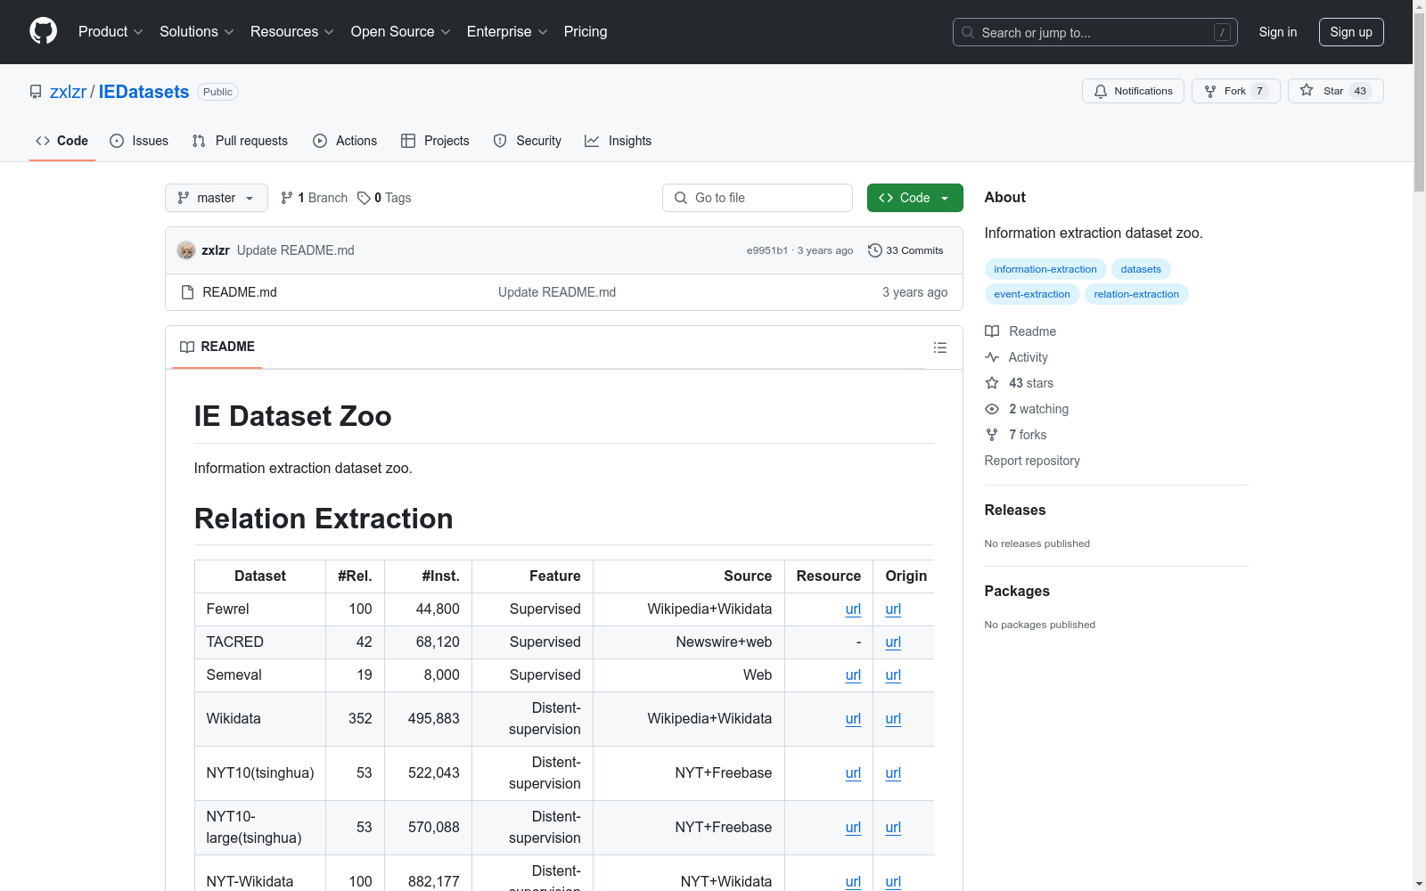Click the relation-extraction topic tag
The height and width of the screenshot is (891, 1426).
coord(1136,294)
